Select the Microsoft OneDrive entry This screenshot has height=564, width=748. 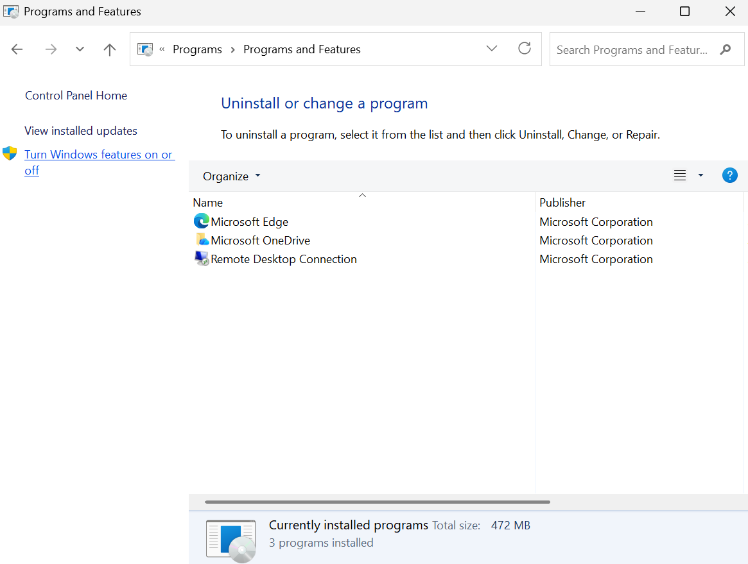pos(261,240)
